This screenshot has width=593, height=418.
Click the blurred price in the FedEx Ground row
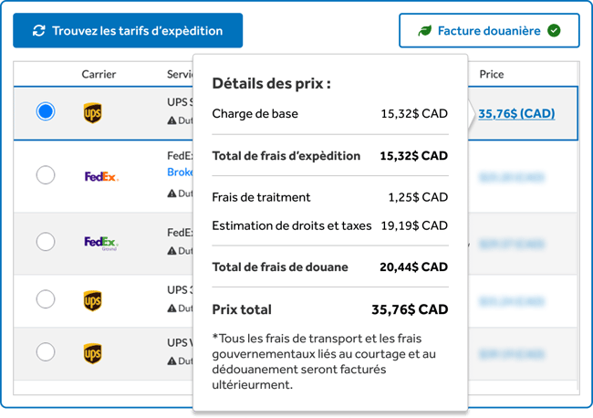pos(512,244)
